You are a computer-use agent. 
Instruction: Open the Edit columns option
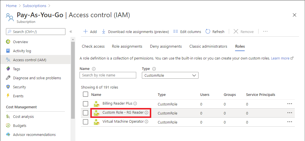[187, 32]
